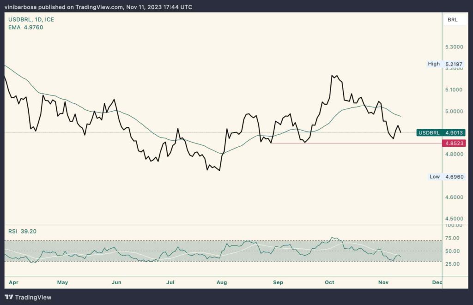Select Jun on the time axis
Image resolution: width=473 pixels, height=305 pixels.
(x=116, y=281)
